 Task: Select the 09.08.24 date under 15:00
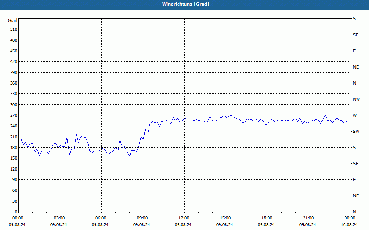tap(225, 225)
